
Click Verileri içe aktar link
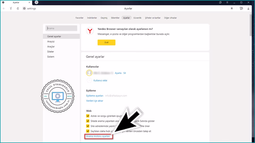point(95,101)
